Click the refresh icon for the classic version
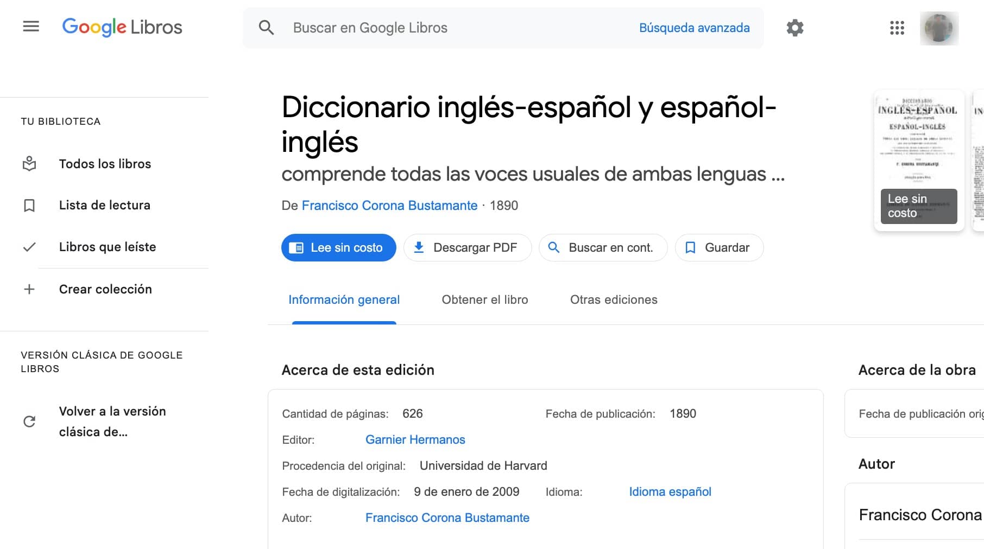 point(29,422)
